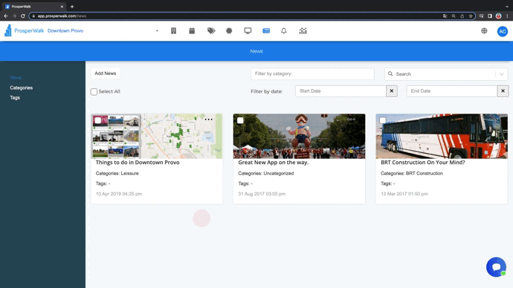The width and height of the screenshot is (513, 288).
Task: Click the badge seal icon in navbar
Action: pyautogui.click(x=229, y=30)
